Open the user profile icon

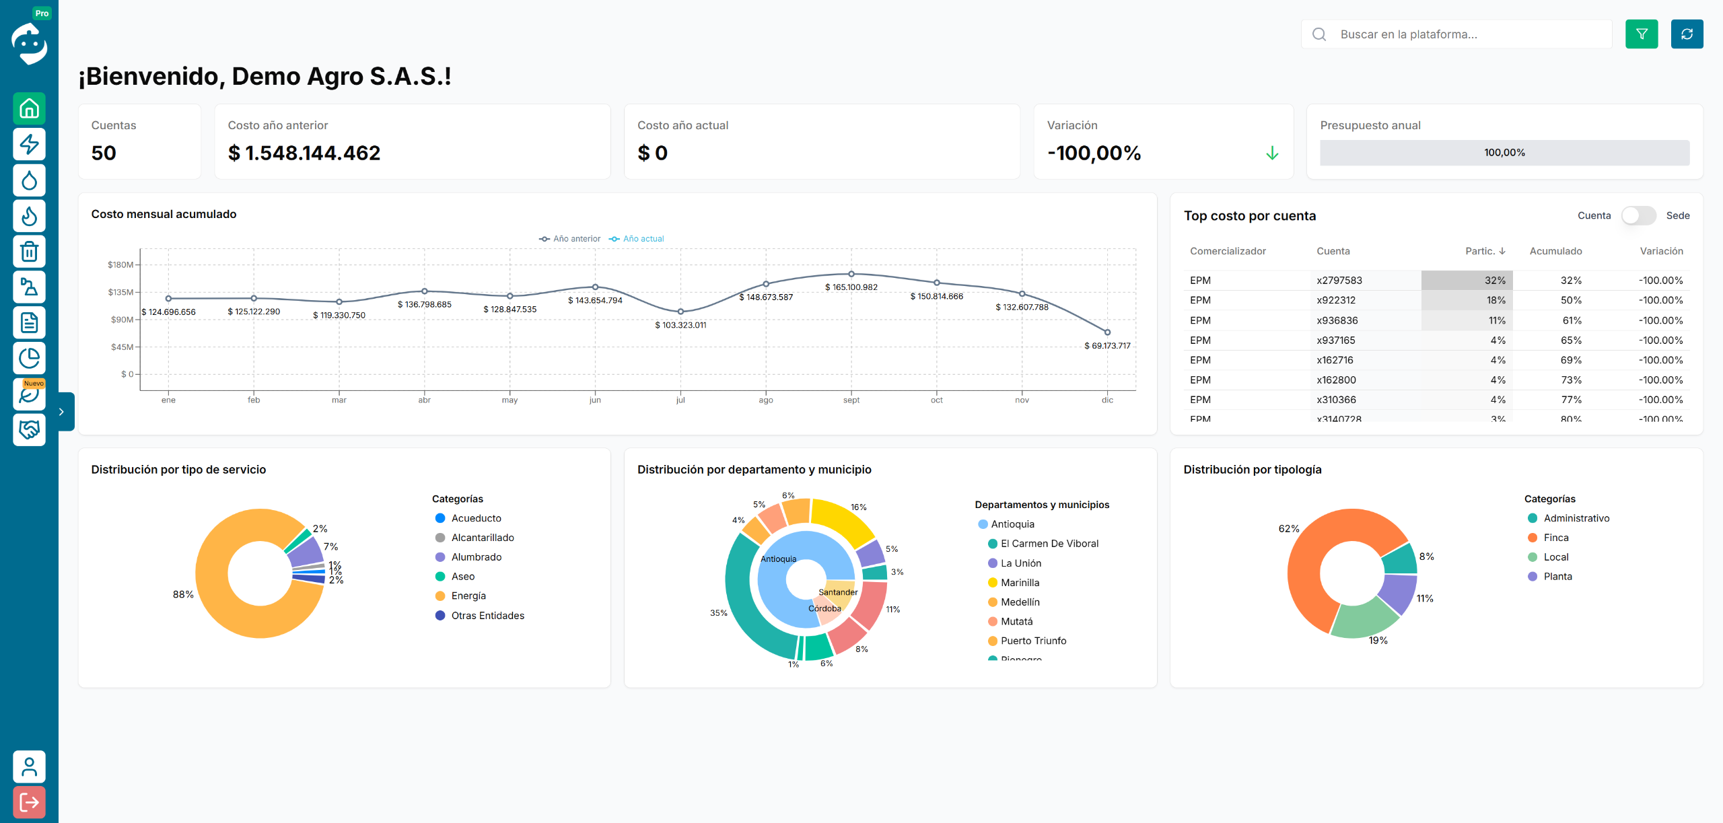coord(29,766)
